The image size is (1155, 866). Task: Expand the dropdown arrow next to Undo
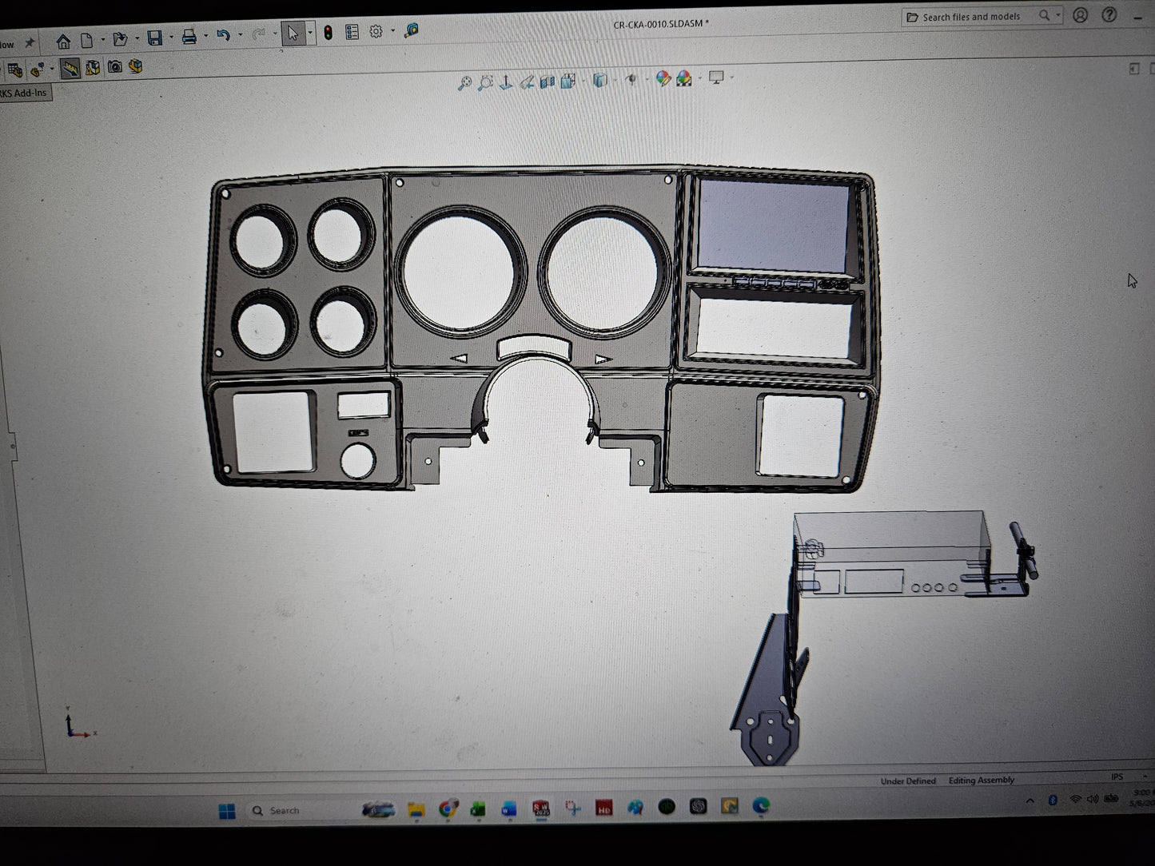click(240, 35)
